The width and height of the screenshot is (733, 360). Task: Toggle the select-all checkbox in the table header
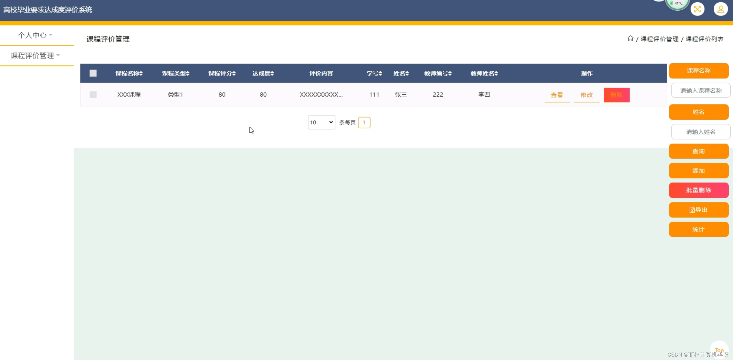coord(93,73)
